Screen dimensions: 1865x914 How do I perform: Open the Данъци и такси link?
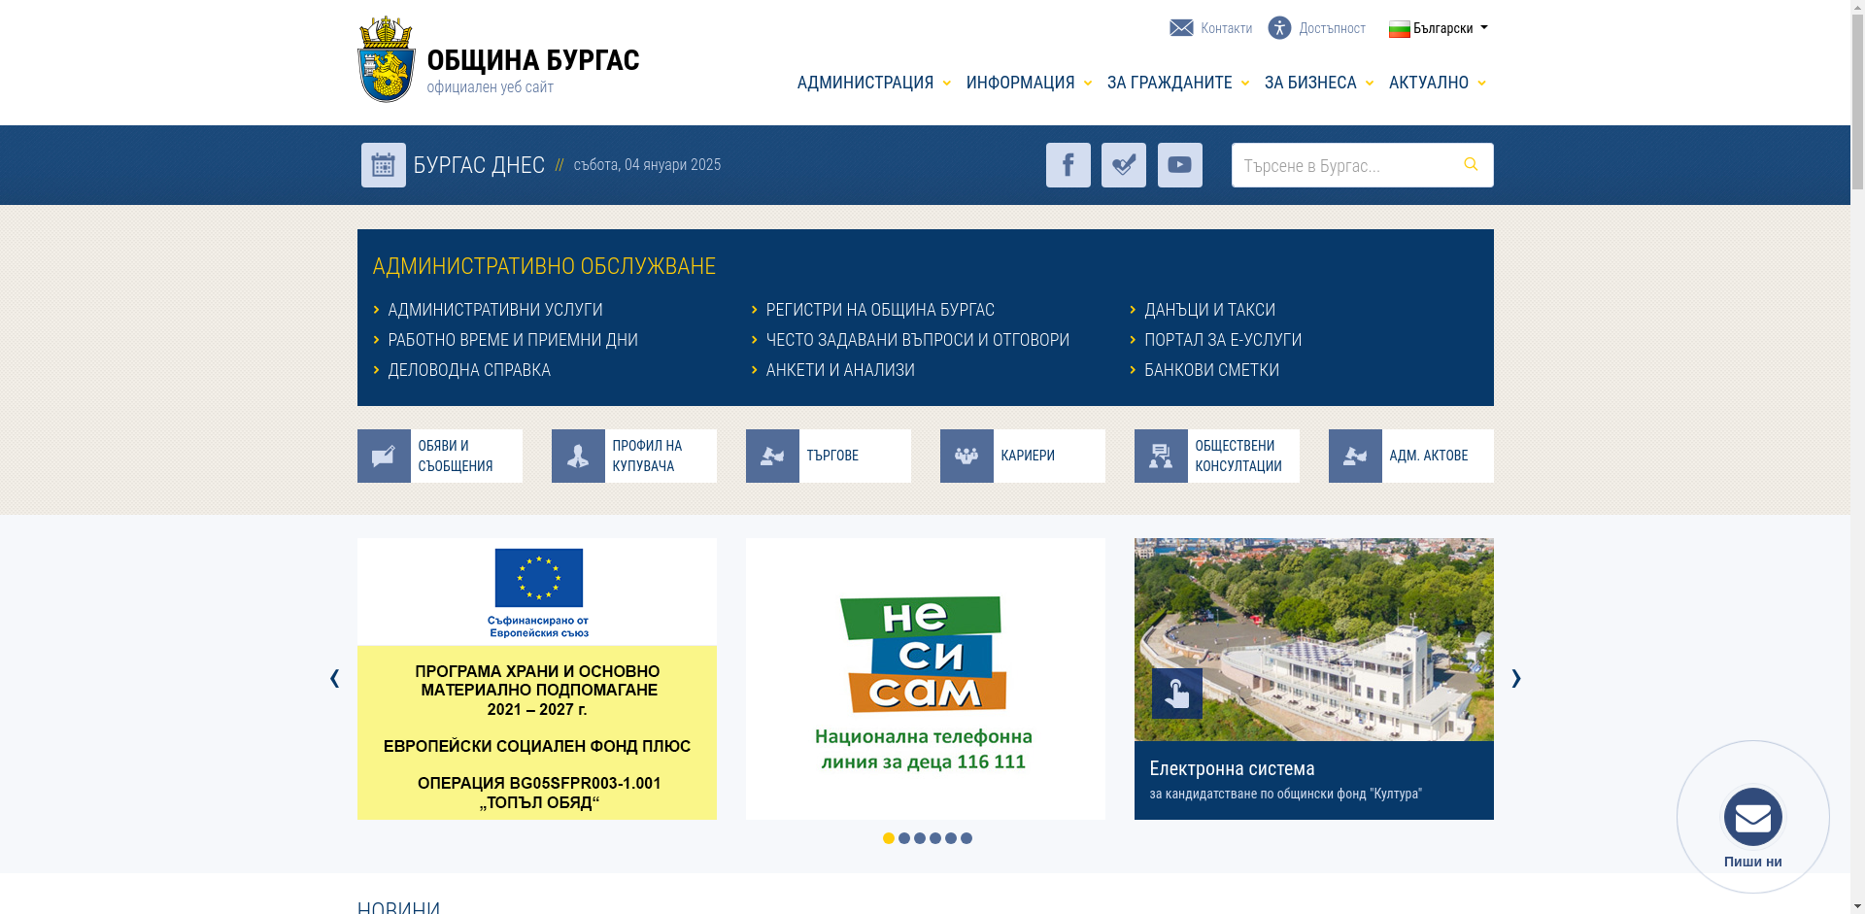1209,310
